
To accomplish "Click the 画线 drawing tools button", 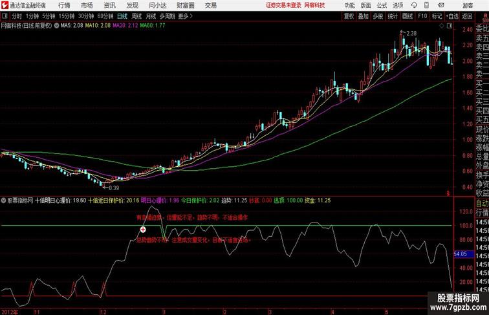I will pyautogui.click(x=407, y=16).
